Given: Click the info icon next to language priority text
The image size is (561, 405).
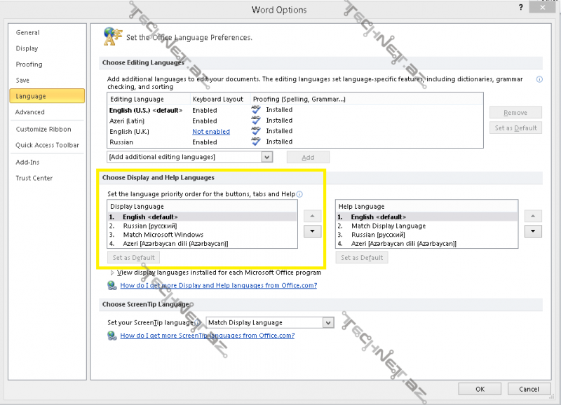Looking at the screenshot, I should [299, 194].
